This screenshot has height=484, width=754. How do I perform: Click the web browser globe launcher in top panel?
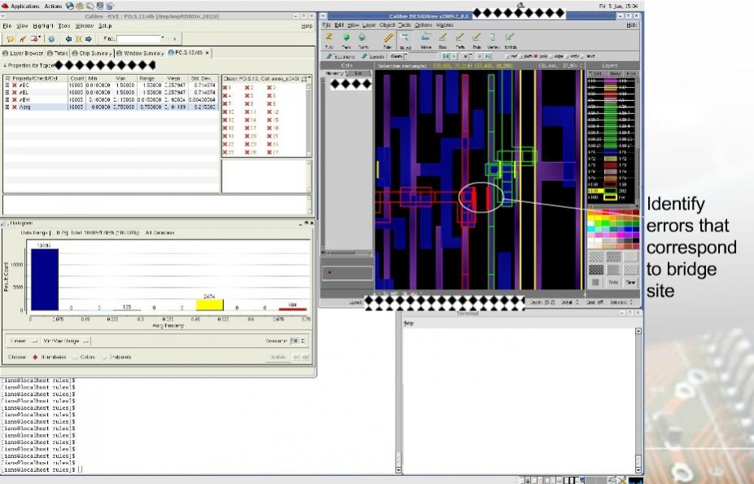[x=70, y=6]
